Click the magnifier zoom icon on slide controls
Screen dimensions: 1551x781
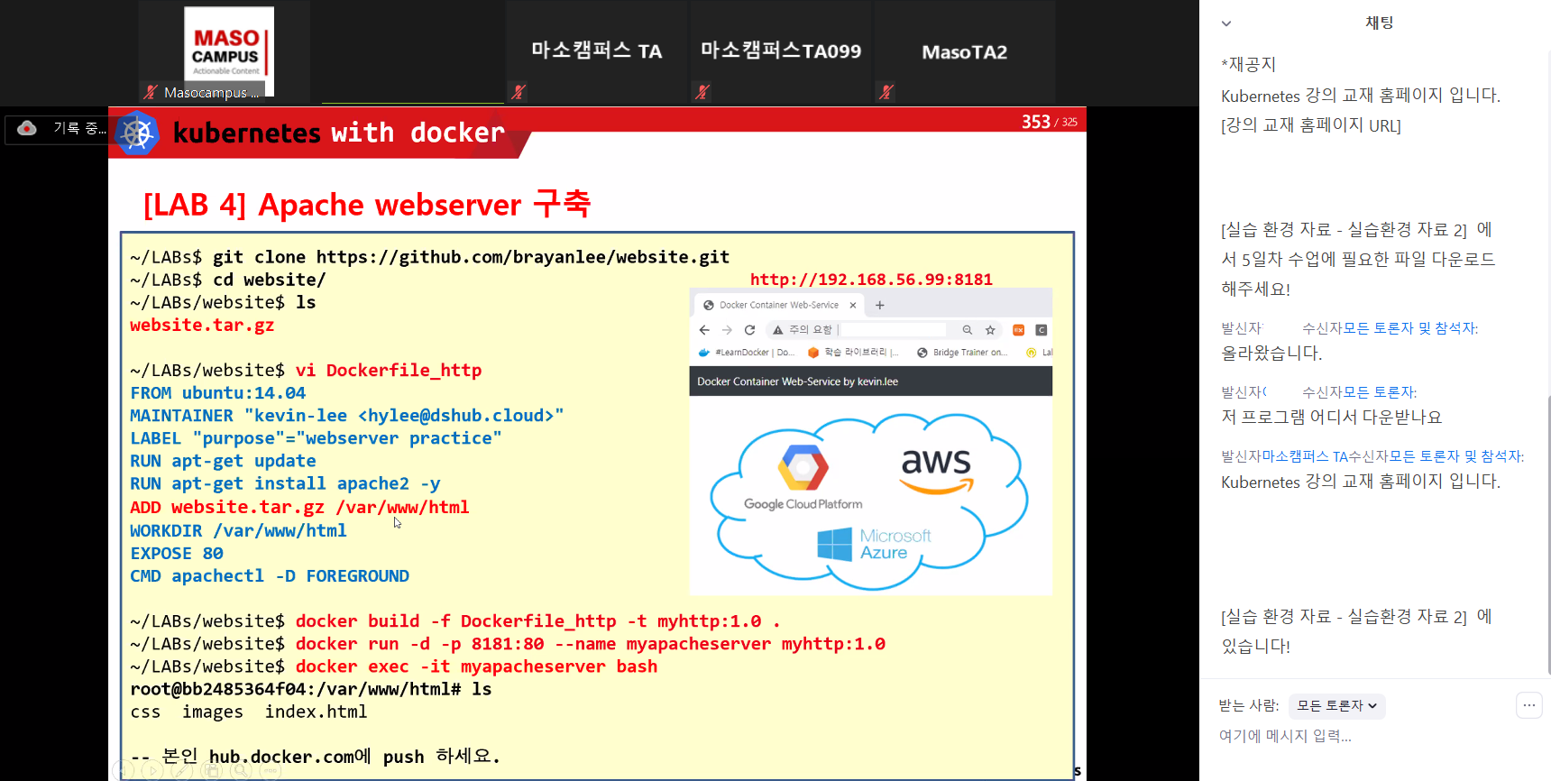tap(240, 771)
